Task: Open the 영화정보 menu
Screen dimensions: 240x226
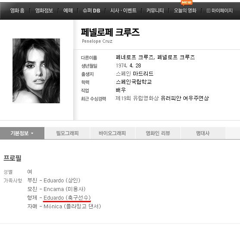Action: pos(44,10)
